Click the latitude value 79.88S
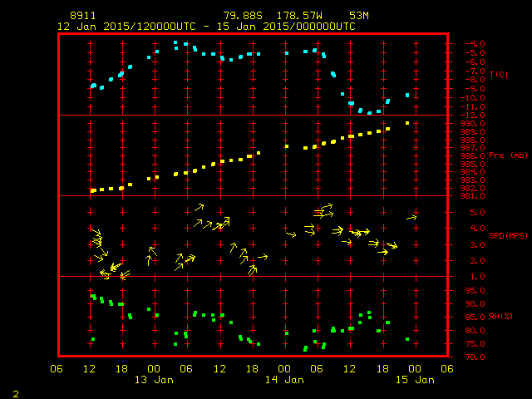The height and width of the screenshot is (399, 532). (243, 16)
